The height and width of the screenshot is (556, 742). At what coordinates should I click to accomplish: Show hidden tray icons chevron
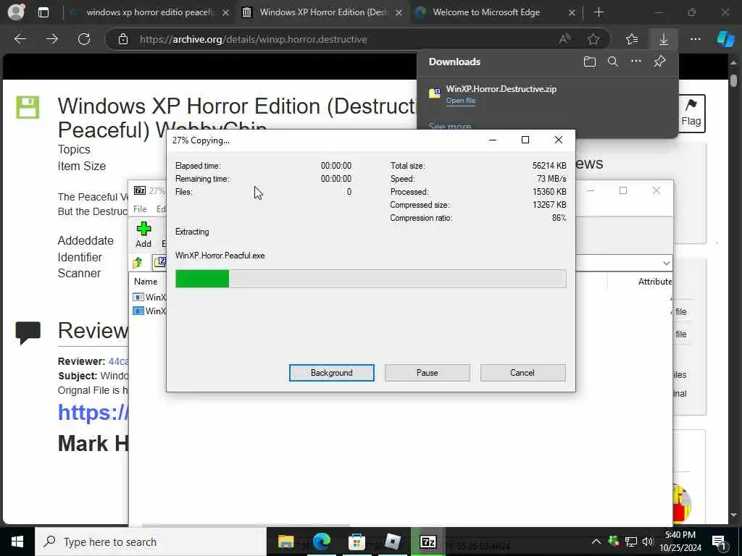596,542
